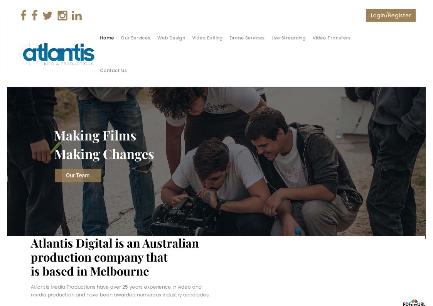This screenshot has height=306, width=433.
Task: Click the Login/Register button
Action: pos(391,15)
